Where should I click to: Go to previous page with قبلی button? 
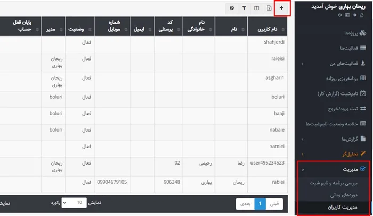pos(274,204)
